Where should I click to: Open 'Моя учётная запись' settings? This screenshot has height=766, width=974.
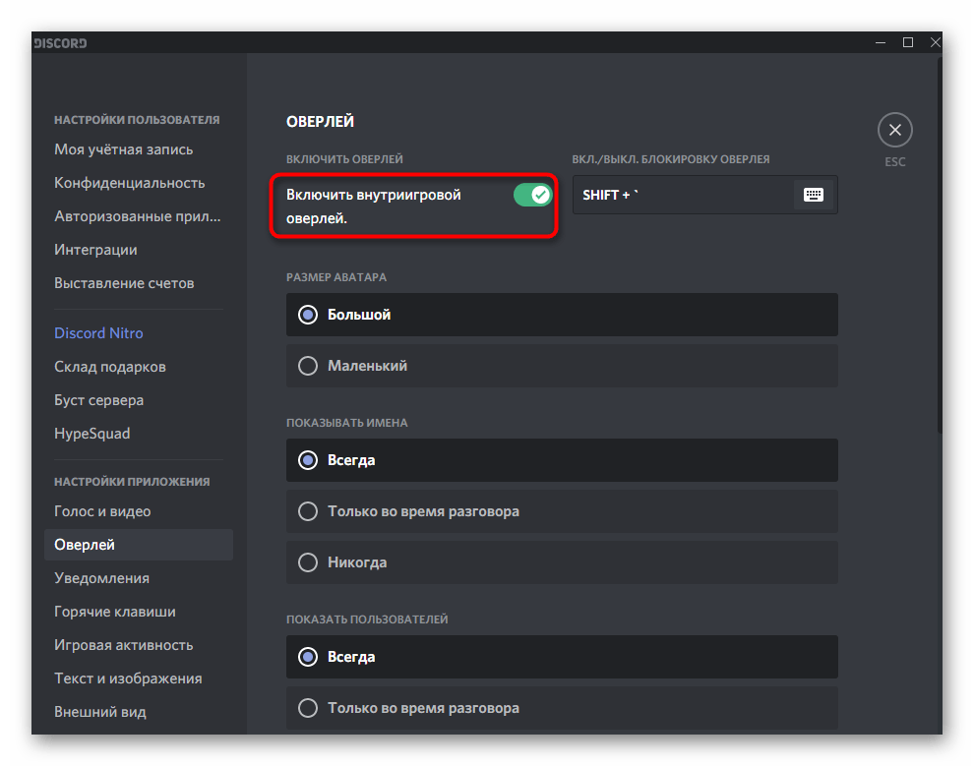click(x=124, y=149)
